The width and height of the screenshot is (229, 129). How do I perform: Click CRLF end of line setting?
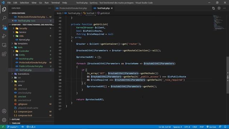click(x=195, y=127)
